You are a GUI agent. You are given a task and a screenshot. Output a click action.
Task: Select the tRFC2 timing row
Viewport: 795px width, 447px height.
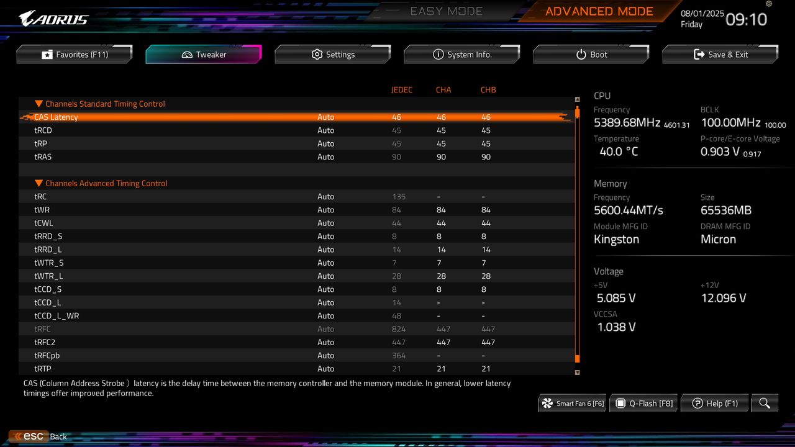(x=297, y=342)
